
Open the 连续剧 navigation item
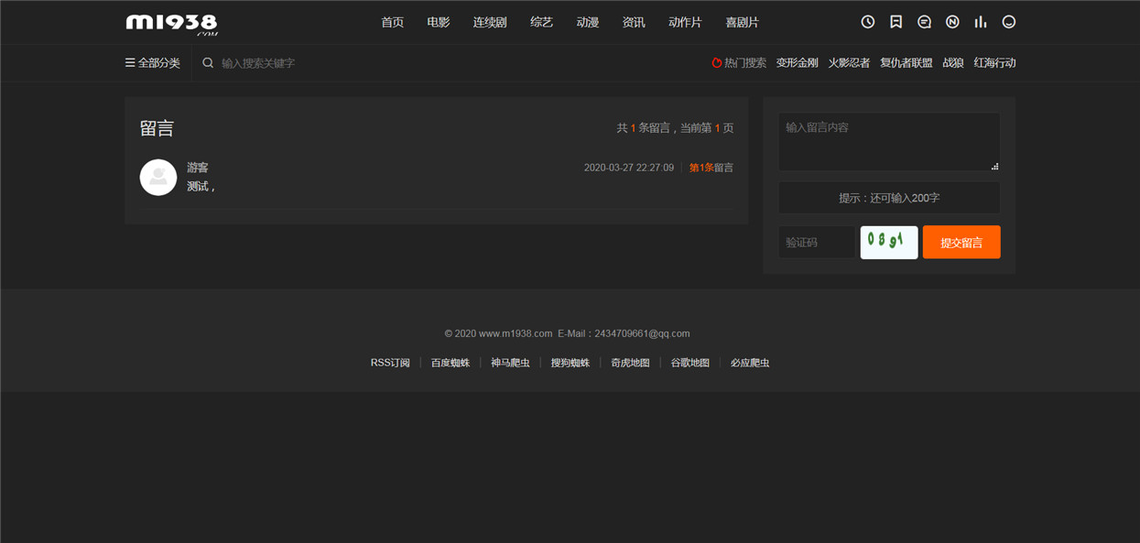pos(490,22)
